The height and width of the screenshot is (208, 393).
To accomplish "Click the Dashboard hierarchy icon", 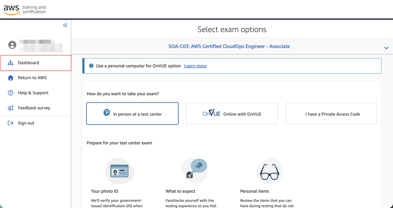I will 11,63.
